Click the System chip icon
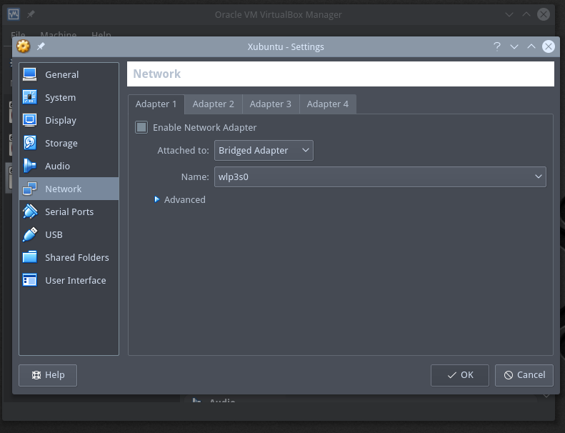 click(x=29, y=97)
